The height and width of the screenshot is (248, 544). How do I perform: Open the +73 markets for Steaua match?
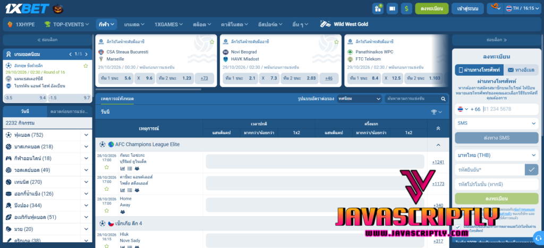(205, 78)
